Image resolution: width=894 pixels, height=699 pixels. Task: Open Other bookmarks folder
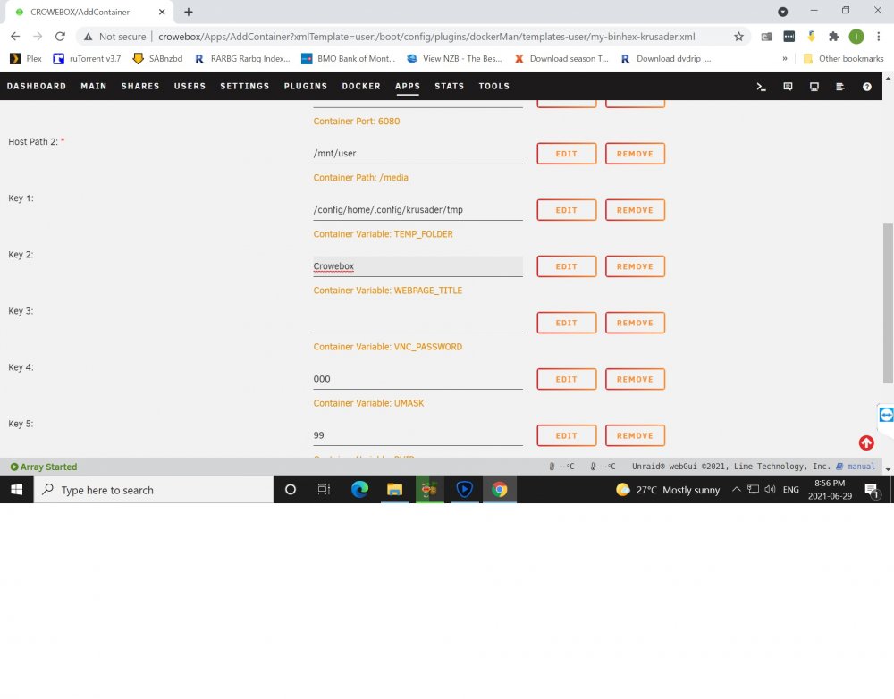(843, 58)
